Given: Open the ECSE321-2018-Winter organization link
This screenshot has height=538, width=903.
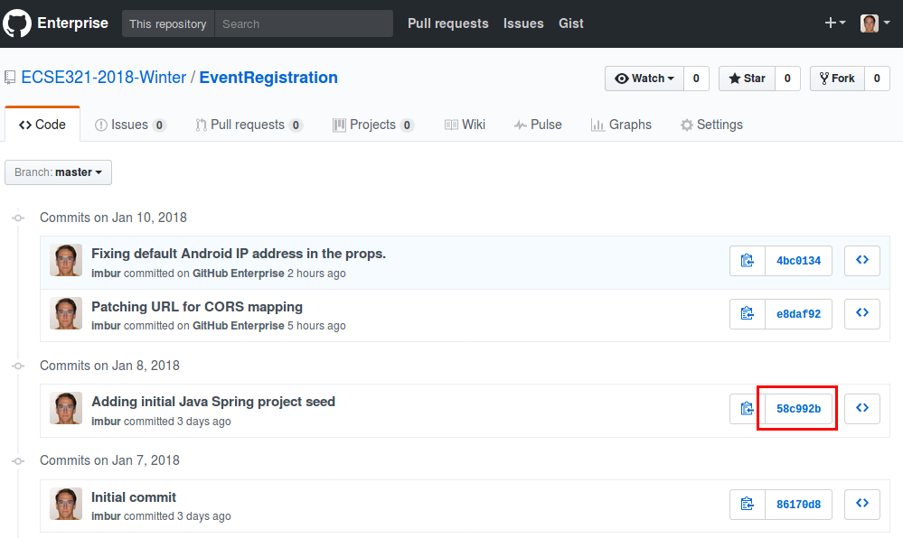Looking at the screenshot, I should coord(104,78).
